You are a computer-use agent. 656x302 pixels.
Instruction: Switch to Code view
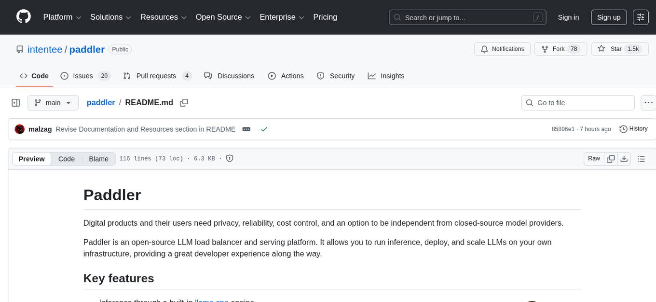pyautogui.click(x=67, y=159)
